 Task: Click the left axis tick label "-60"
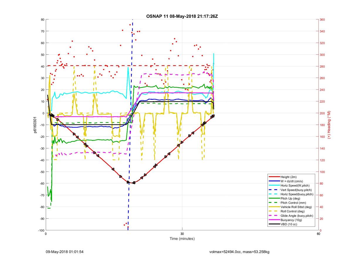[42, 183]
